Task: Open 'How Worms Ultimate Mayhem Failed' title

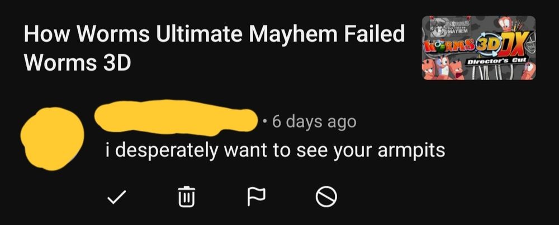Action: (214, 34)
